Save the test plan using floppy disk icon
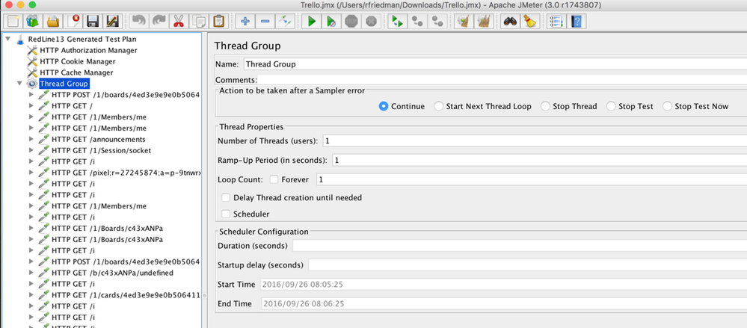The width and height of the screenshot is (747, 328). (93, 22)
